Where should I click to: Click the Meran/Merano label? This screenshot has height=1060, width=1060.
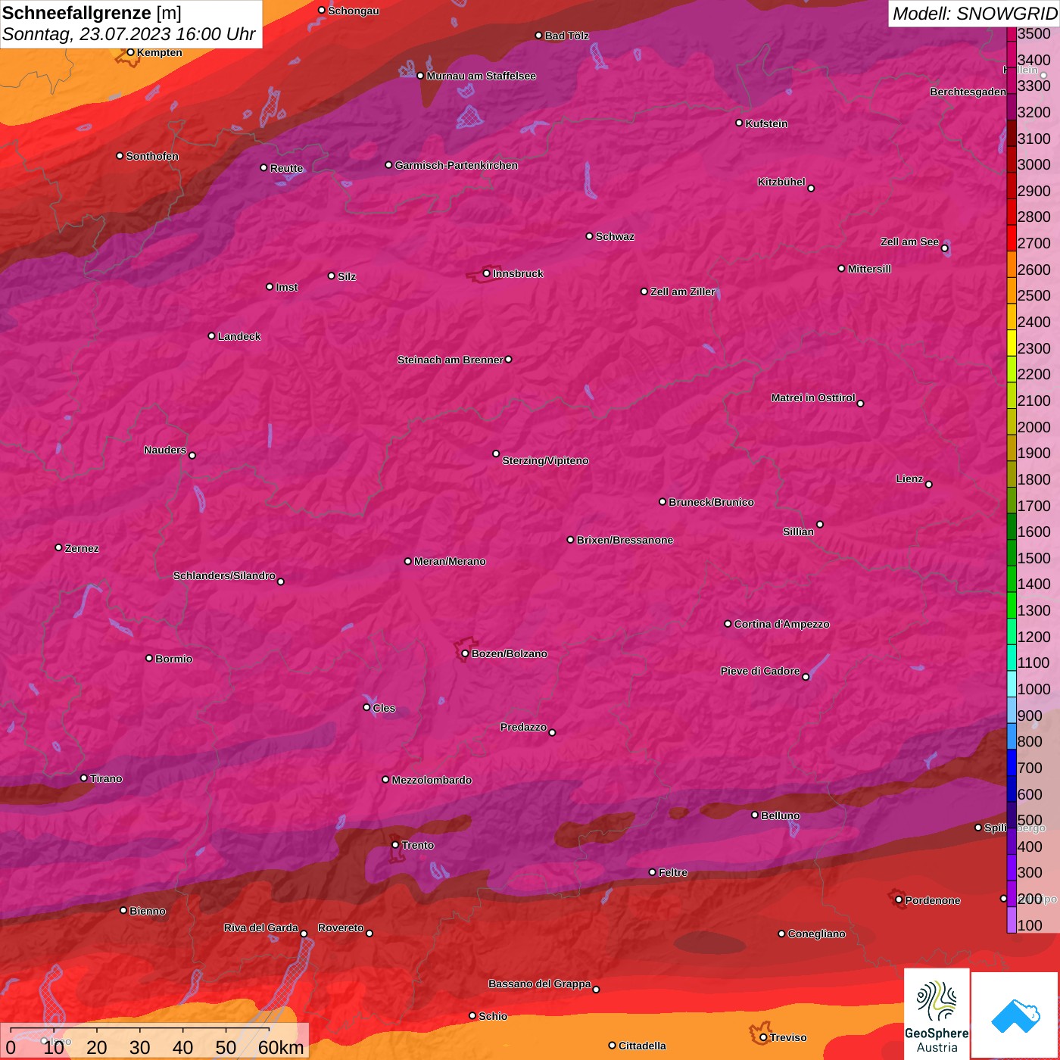[450, 561]
